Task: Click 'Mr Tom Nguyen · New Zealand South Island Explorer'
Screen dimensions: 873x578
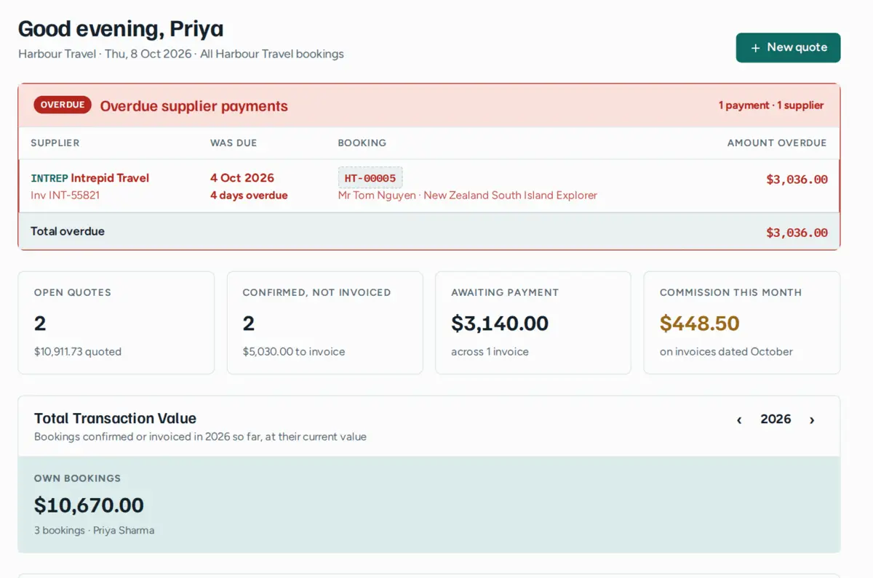Action: tap(468, 195)
